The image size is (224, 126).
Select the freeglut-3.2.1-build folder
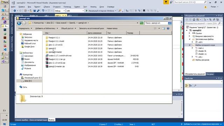[x=56, y=41]
